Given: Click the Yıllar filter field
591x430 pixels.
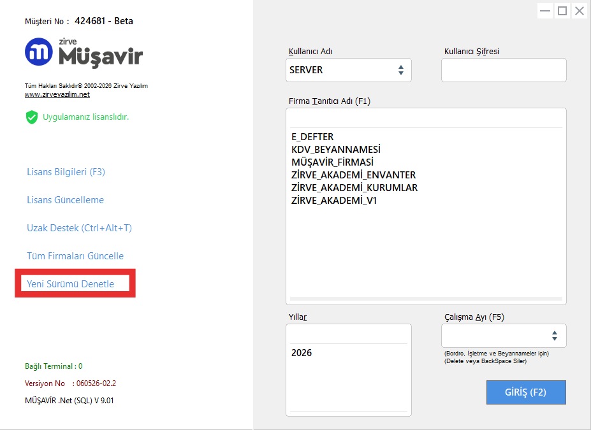Looking at the screenshot, I should [x=349, y=334].
